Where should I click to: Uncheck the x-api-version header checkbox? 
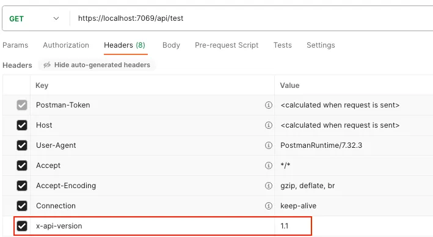point(22,226)
